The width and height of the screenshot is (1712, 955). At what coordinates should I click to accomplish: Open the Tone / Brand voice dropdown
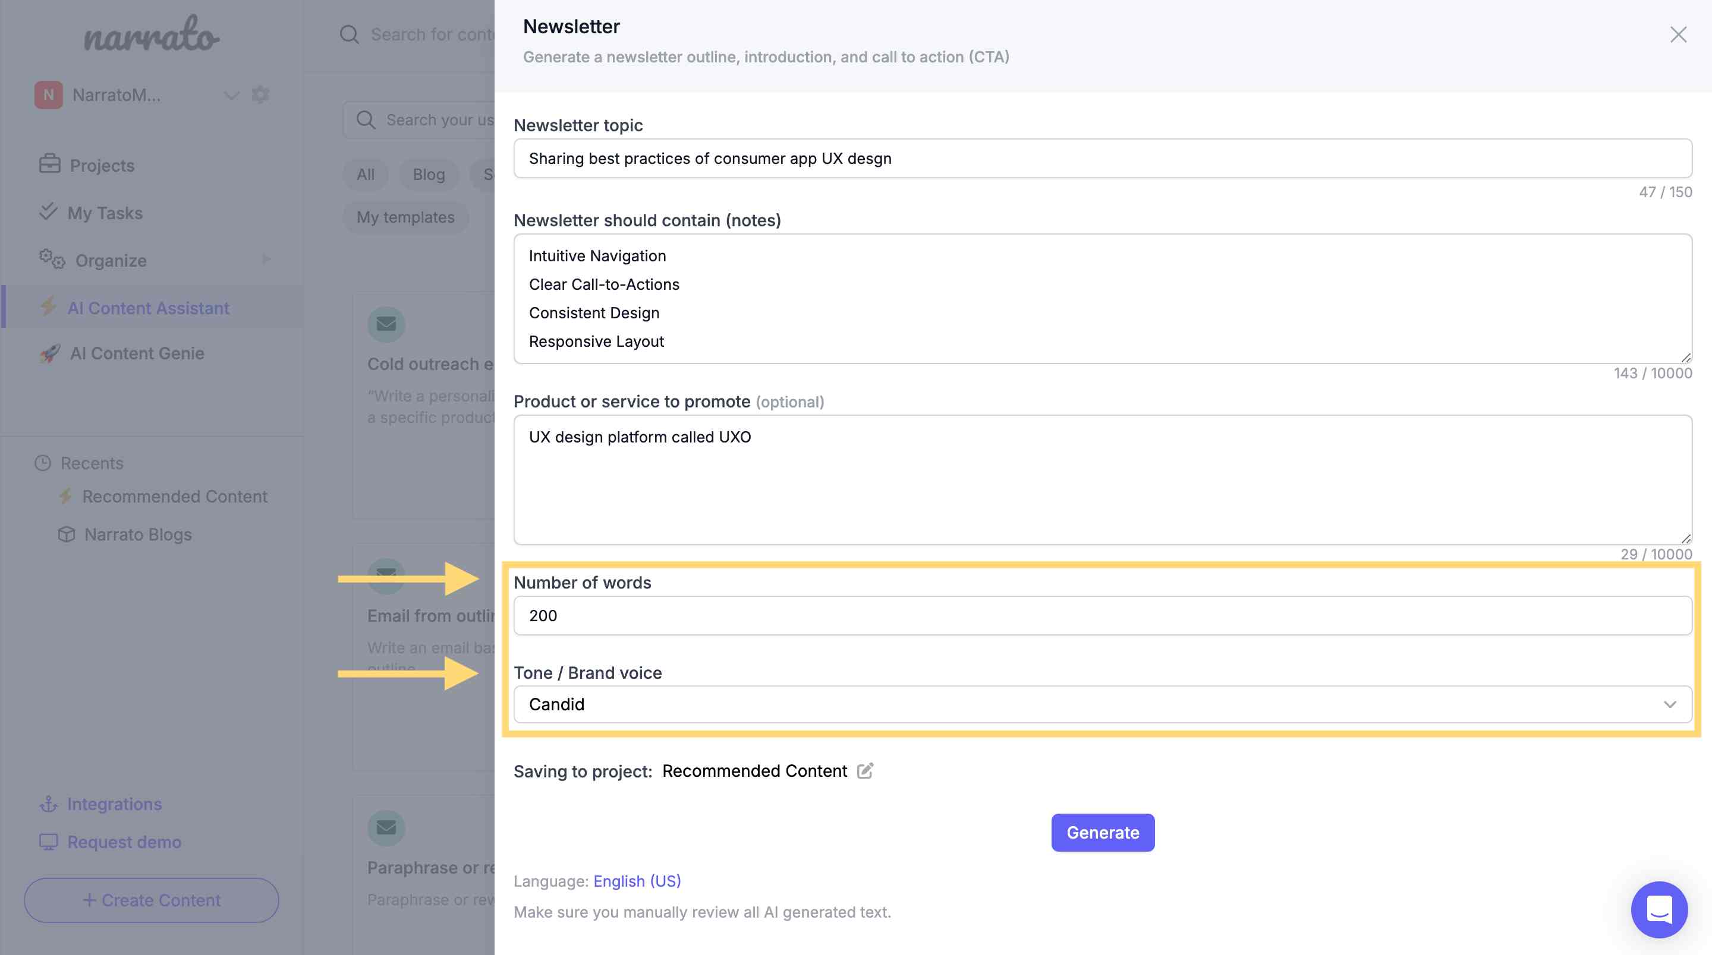point(1103,704)
